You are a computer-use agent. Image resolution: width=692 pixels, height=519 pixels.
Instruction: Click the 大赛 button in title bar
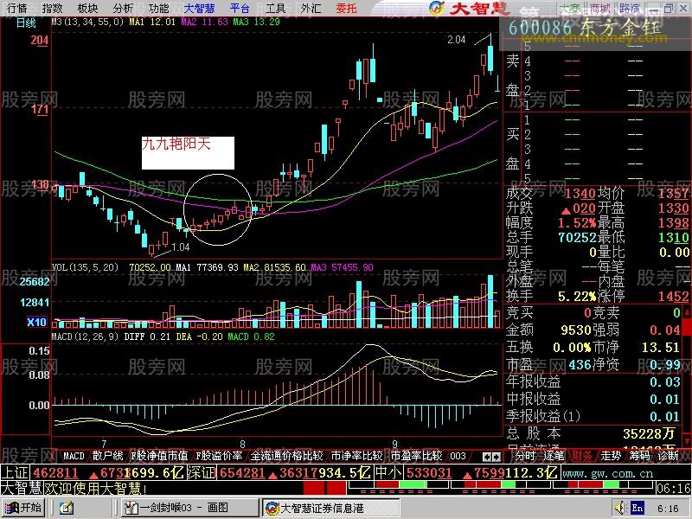click(570, 8)
